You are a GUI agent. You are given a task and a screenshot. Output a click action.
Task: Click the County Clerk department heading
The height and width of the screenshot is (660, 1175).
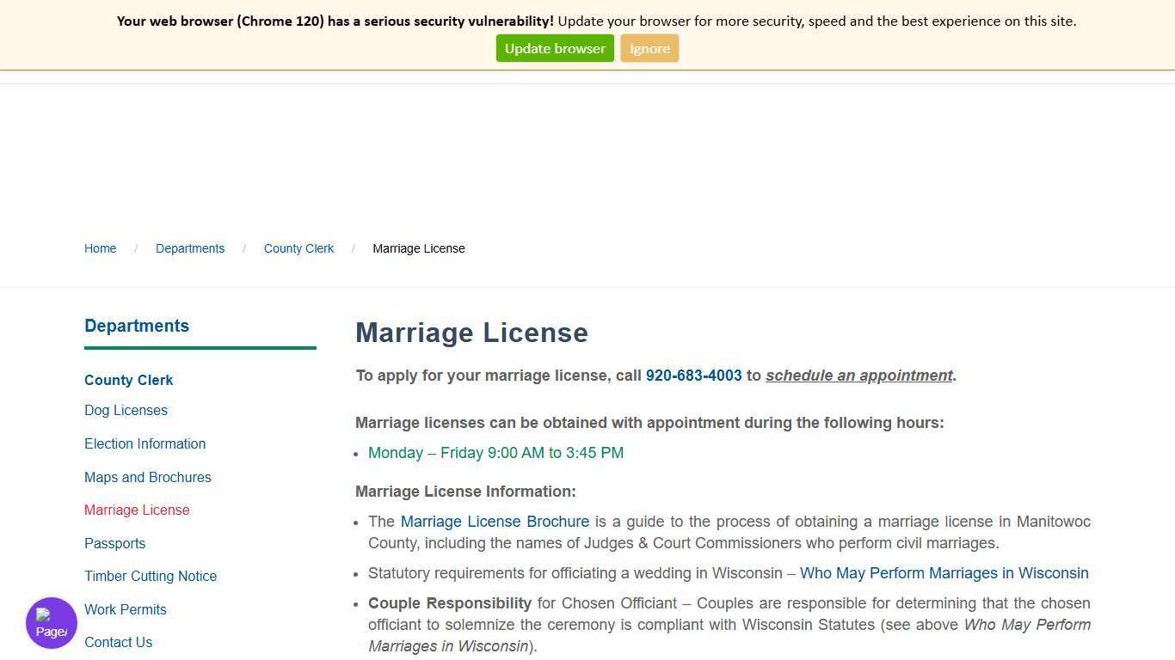pos(128,380)
